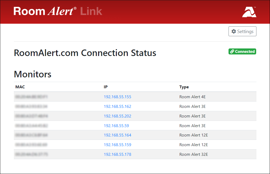
Task: Open the Room Alert 32E monitor link
Action: click(118, 154)
